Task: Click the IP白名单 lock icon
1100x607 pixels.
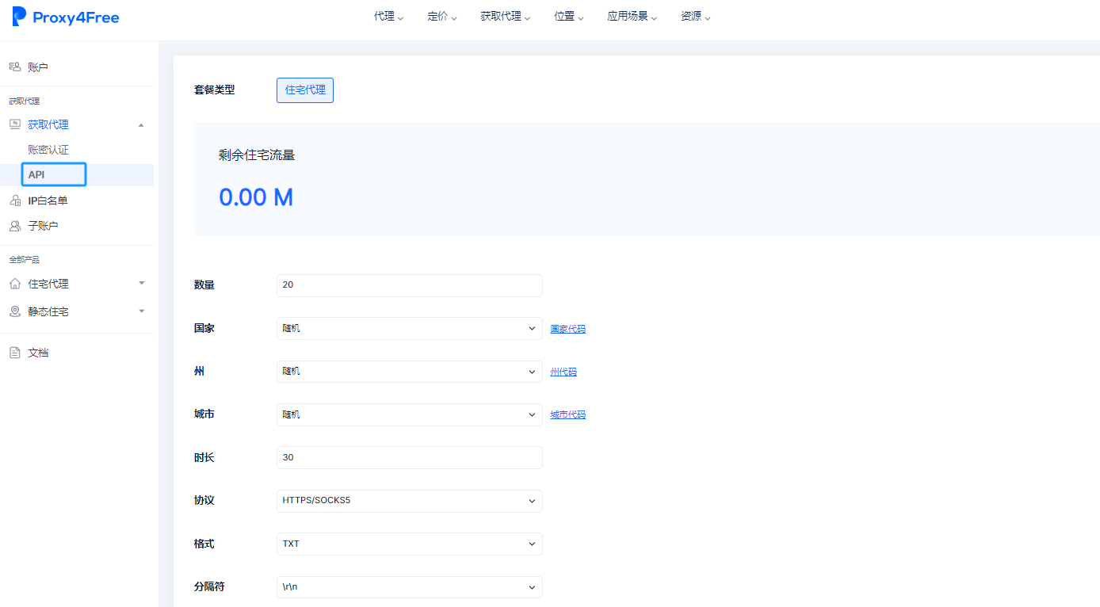Action: click(x=14, y=200)
